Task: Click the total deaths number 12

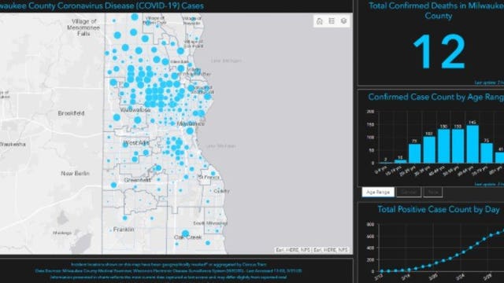Action: click(439, 53)
